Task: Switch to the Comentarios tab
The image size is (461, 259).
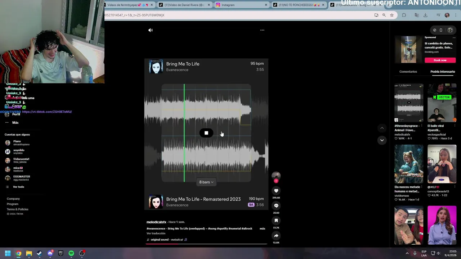Action: coord(408,72)
